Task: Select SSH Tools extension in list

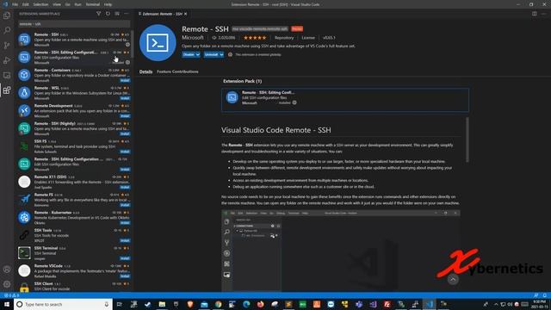Action: [x=74, y=235]
